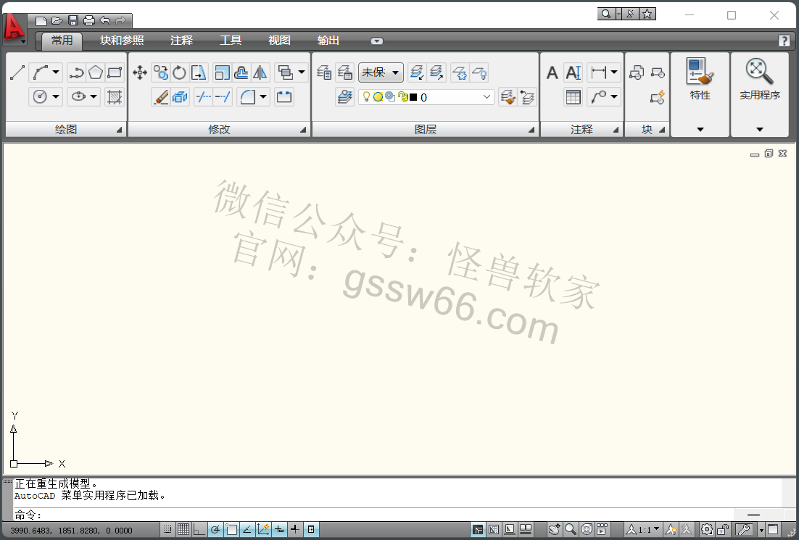This screenshot has width=799, height=540.
Task: Toggle grid display in the status bar
Action: [x=183, y=530]
